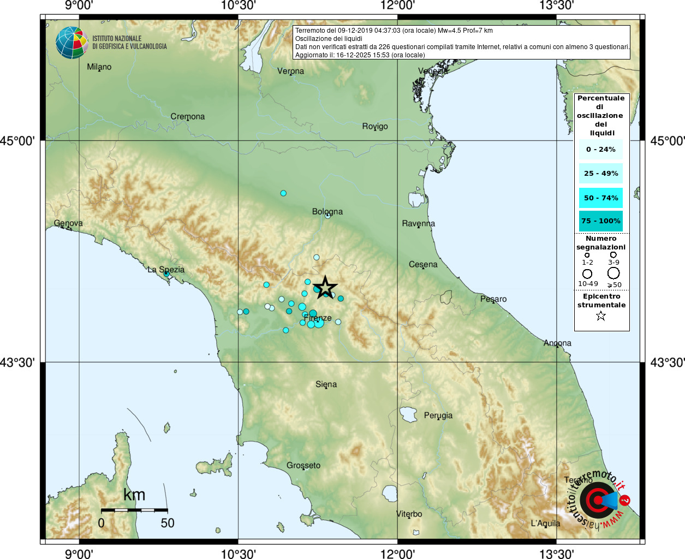Click the 'Terremoto del 09-12-2019' header line
The image size is (685, 559).
394,31
